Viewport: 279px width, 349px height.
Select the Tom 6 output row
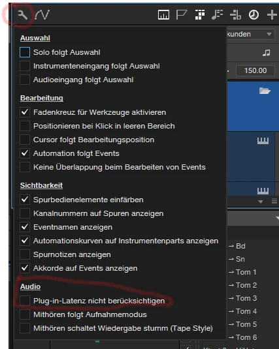242,337
